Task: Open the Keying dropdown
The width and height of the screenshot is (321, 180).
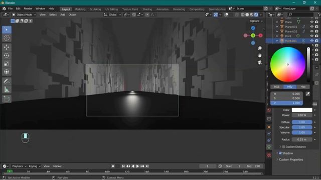Action: (x=35, y=166)
